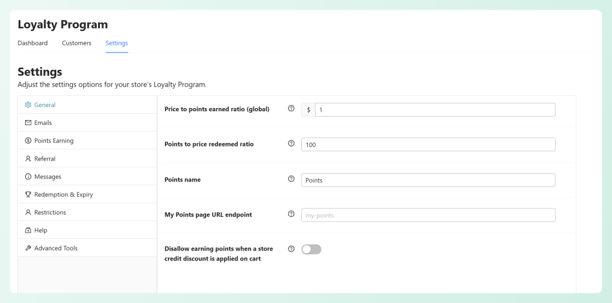Click the My Points URL endpoint field

pyautogui.click(x=428, y=215)
